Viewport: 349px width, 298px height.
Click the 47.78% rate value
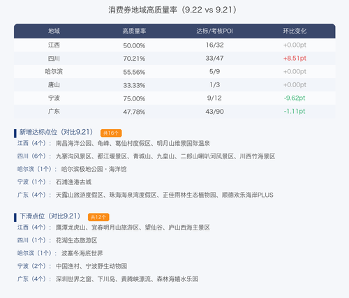click(x=134, y=112)
